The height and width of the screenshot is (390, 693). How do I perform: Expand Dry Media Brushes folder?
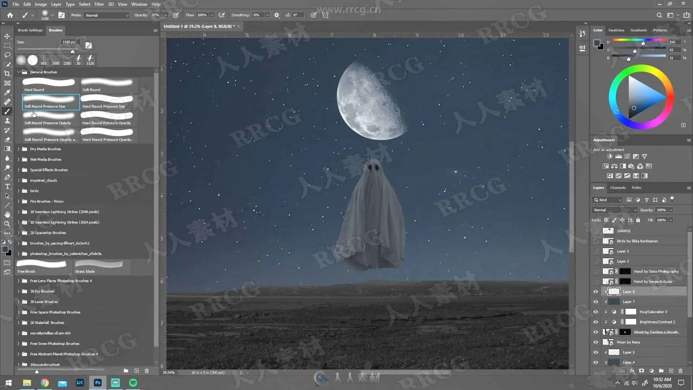pos(19,149)
